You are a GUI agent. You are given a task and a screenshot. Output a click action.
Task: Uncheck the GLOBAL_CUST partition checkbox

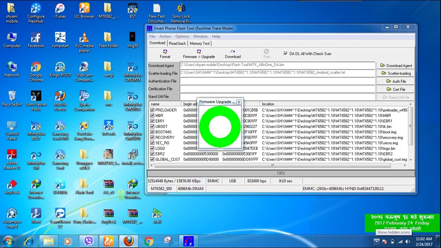coord(152,159)
